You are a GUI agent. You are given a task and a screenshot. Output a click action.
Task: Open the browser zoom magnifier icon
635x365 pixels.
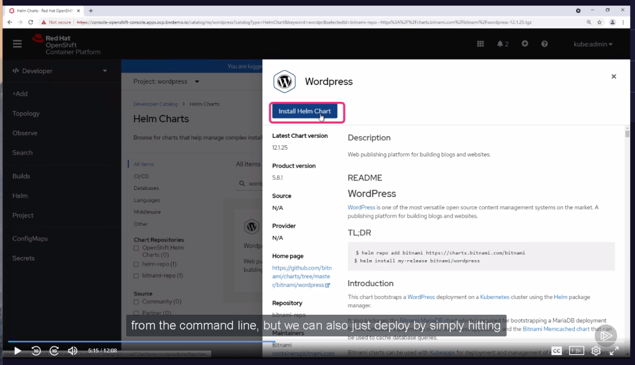(589, 22)
